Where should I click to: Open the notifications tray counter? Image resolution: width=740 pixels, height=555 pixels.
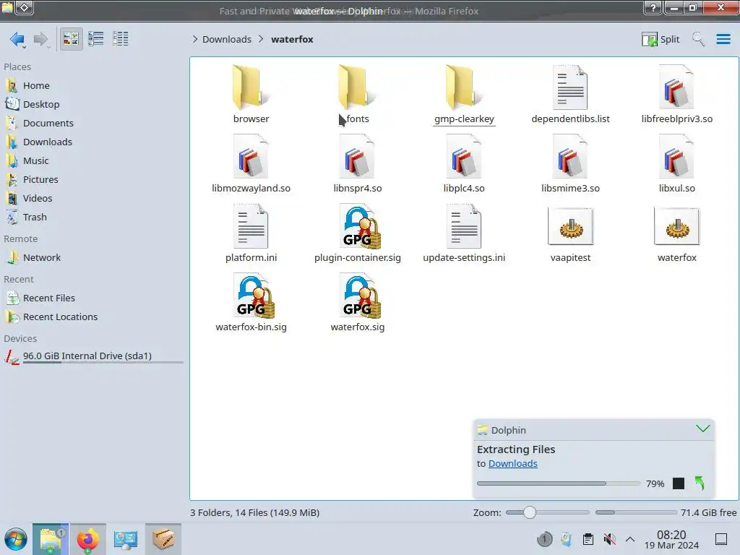544,539
